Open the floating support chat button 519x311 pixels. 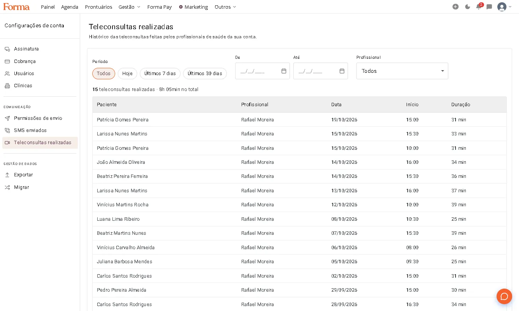pyautogui.click(x=504, y=296)
